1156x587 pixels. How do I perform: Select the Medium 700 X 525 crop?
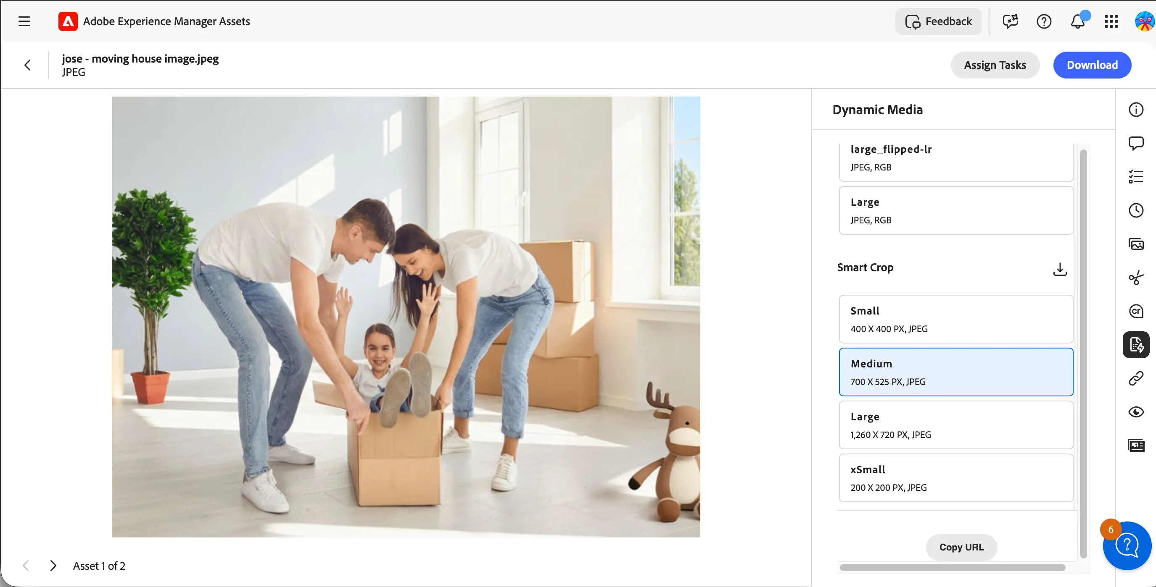click(956, 372)
